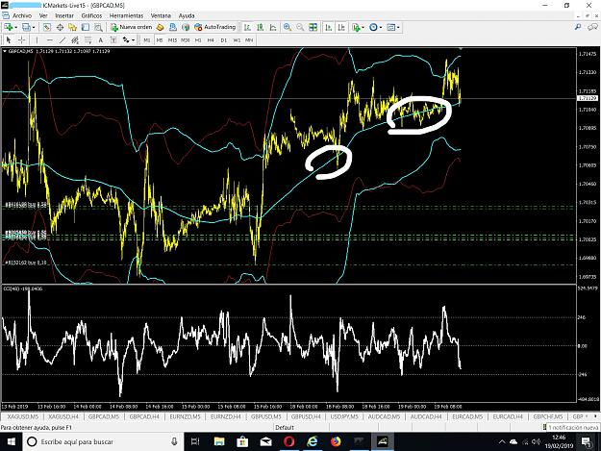Zoom out the chart
Image resolution: width=601 pixels, height=451 pixels.
(x=300, y=27)
